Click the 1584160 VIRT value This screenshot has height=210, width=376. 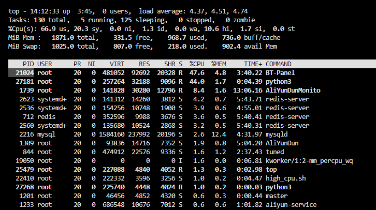point(112,134)
